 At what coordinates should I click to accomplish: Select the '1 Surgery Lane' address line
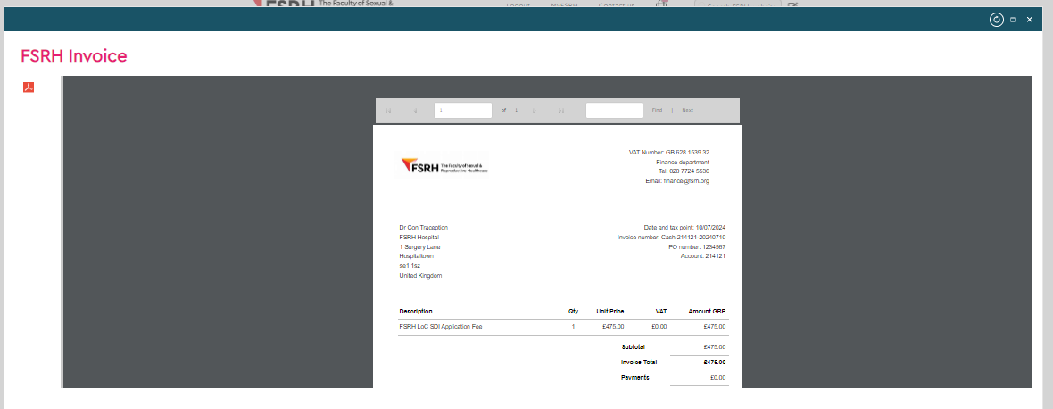pos(419,247)
